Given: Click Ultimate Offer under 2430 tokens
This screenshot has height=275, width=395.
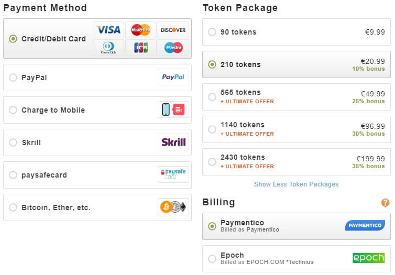Looking at the screenshot, I should 247,167.
